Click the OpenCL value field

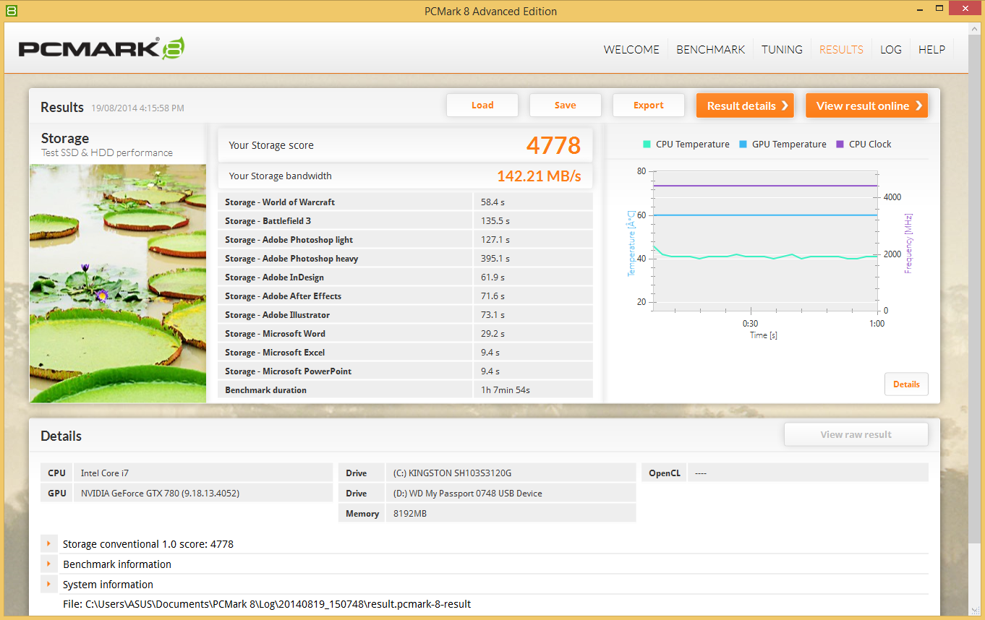tap(808, 473)
